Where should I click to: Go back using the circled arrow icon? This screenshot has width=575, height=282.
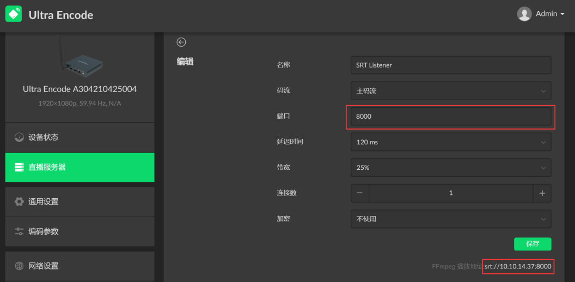coord(181,42)
